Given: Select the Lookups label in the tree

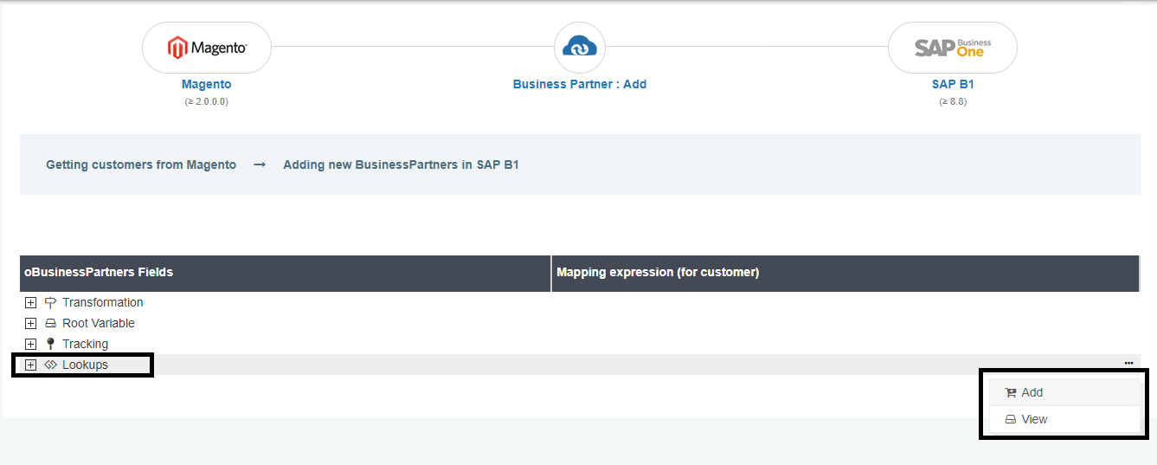Looking at the screenshot, I should (85, 365).
